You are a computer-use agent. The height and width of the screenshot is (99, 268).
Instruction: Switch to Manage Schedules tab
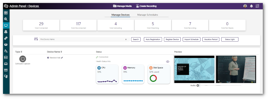148,15
